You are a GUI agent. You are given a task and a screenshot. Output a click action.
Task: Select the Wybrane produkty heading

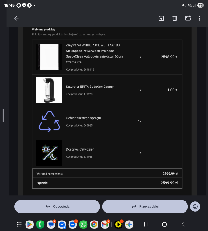click(x=44, y=30)
